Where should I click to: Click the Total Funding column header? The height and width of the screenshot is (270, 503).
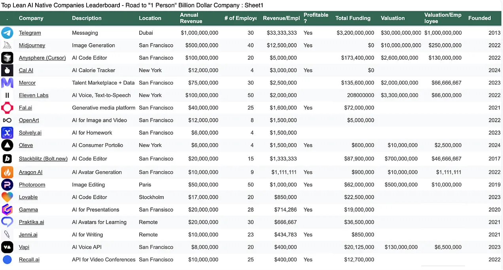click(353, 18)
